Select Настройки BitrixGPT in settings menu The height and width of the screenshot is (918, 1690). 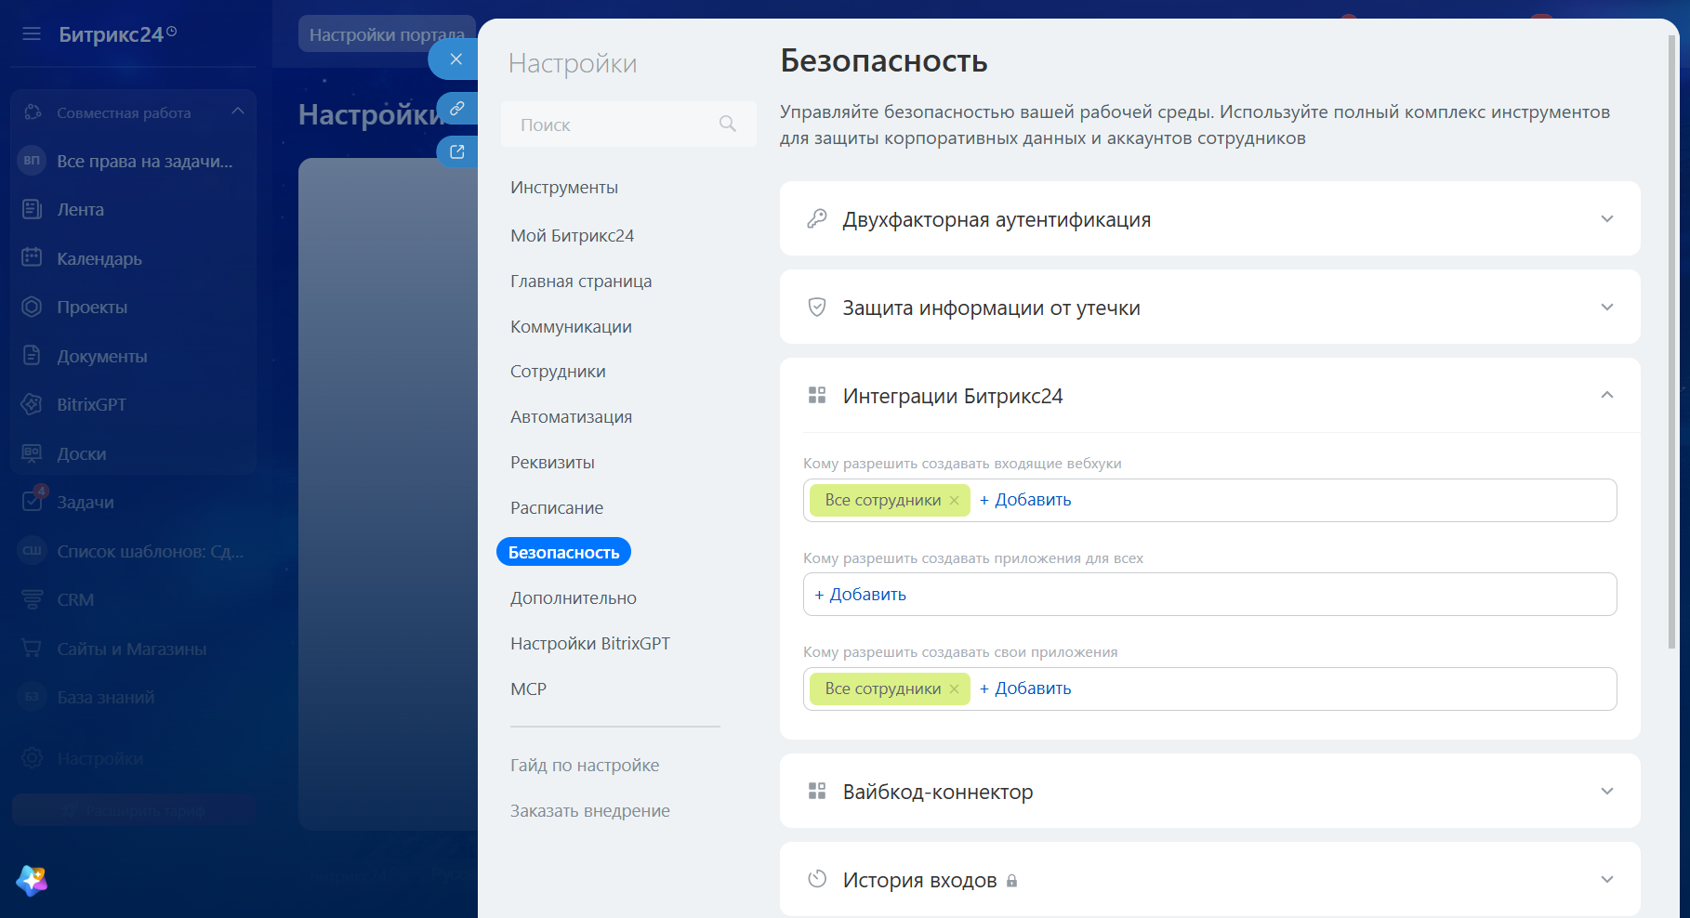coord(590,644)
